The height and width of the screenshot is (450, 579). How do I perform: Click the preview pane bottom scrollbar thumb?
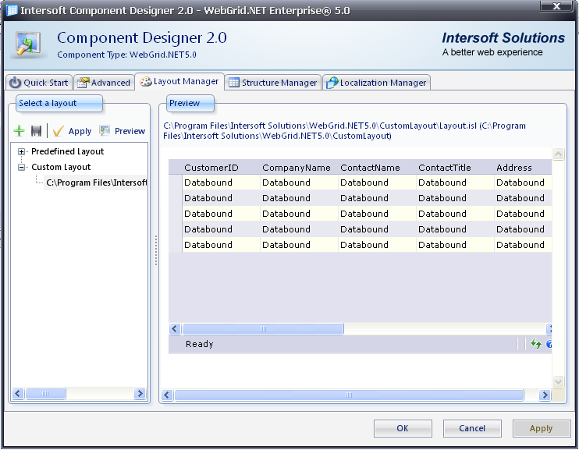[x=349, y=395]
